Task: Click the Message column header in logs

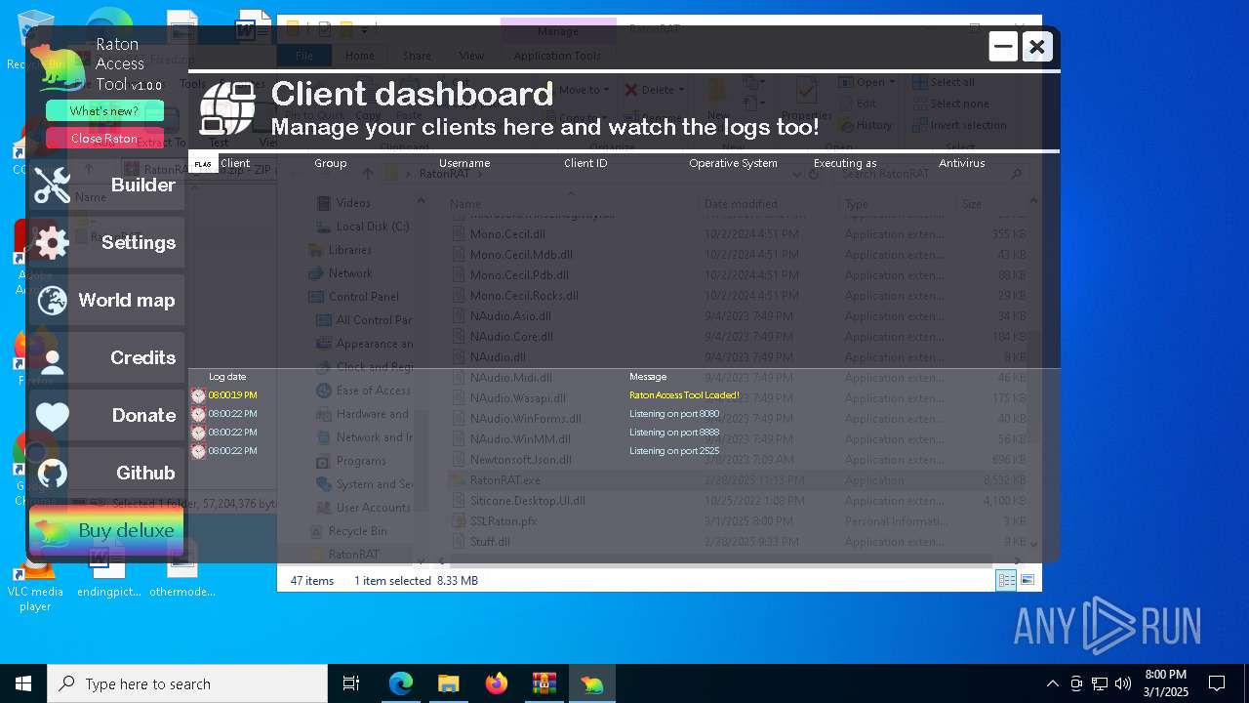Action: [x=648, y=377]
